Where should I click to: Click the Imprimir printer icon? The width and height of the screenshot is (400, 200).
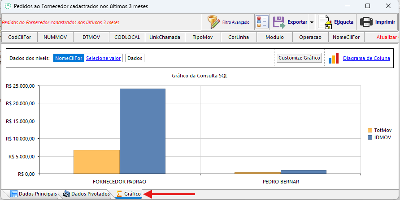pos(366,21)
